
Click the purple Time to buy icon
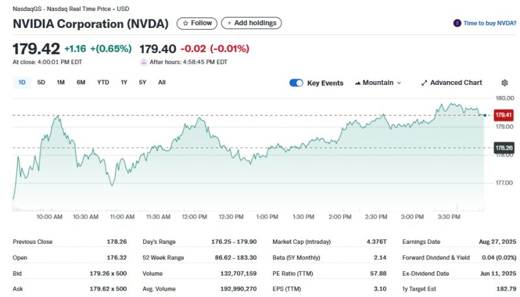pyautogui.click(x=457, y=23)
